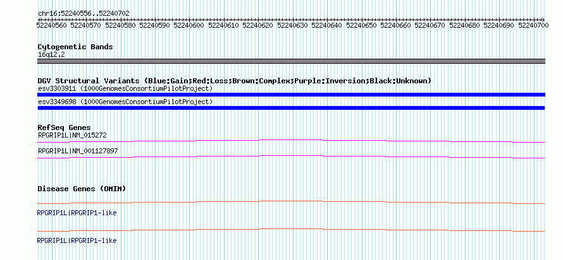Viewport: 563px width, 260px height.
Task: Click the lower orange OMIM gene line
Action: (x=291, y=230)
